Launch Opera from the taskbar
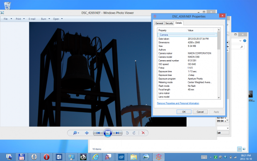257x161 pixels. coord(46,157)
